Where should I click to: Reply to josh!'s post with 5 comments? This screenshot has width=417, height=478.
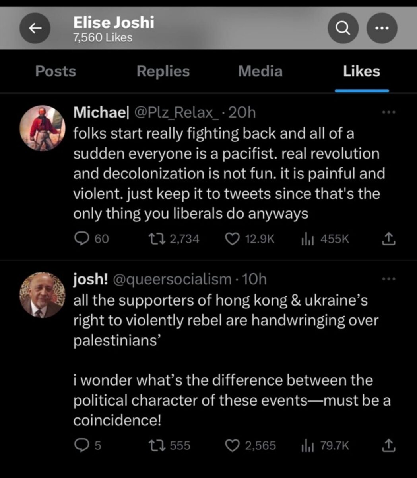pyautogui.click(x=81, y=445)
